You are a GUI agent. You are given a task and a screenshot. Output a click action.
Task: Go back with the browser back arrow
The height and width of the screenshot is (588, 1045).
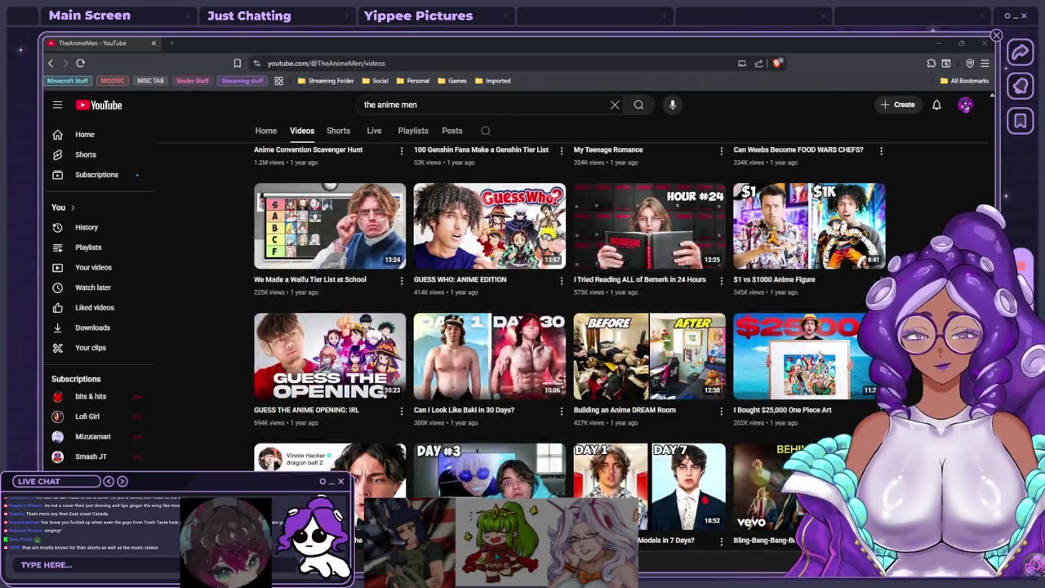coord(51,63)
